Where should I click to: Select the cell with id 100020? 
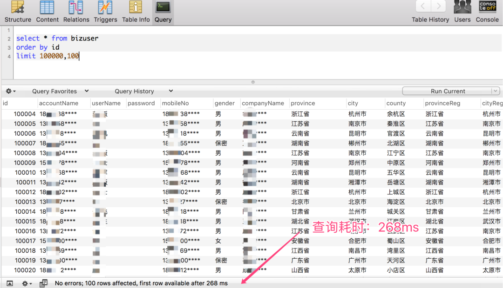(24, 270)
